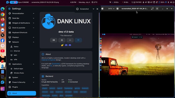Toggle fullscreen in Eye of GNOME
The width and height of the screenshot is (175, 98).
(x=152, y=9)
